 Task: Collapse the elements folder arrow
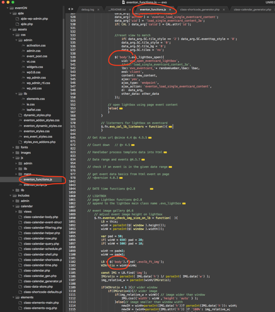coord(13,297)
